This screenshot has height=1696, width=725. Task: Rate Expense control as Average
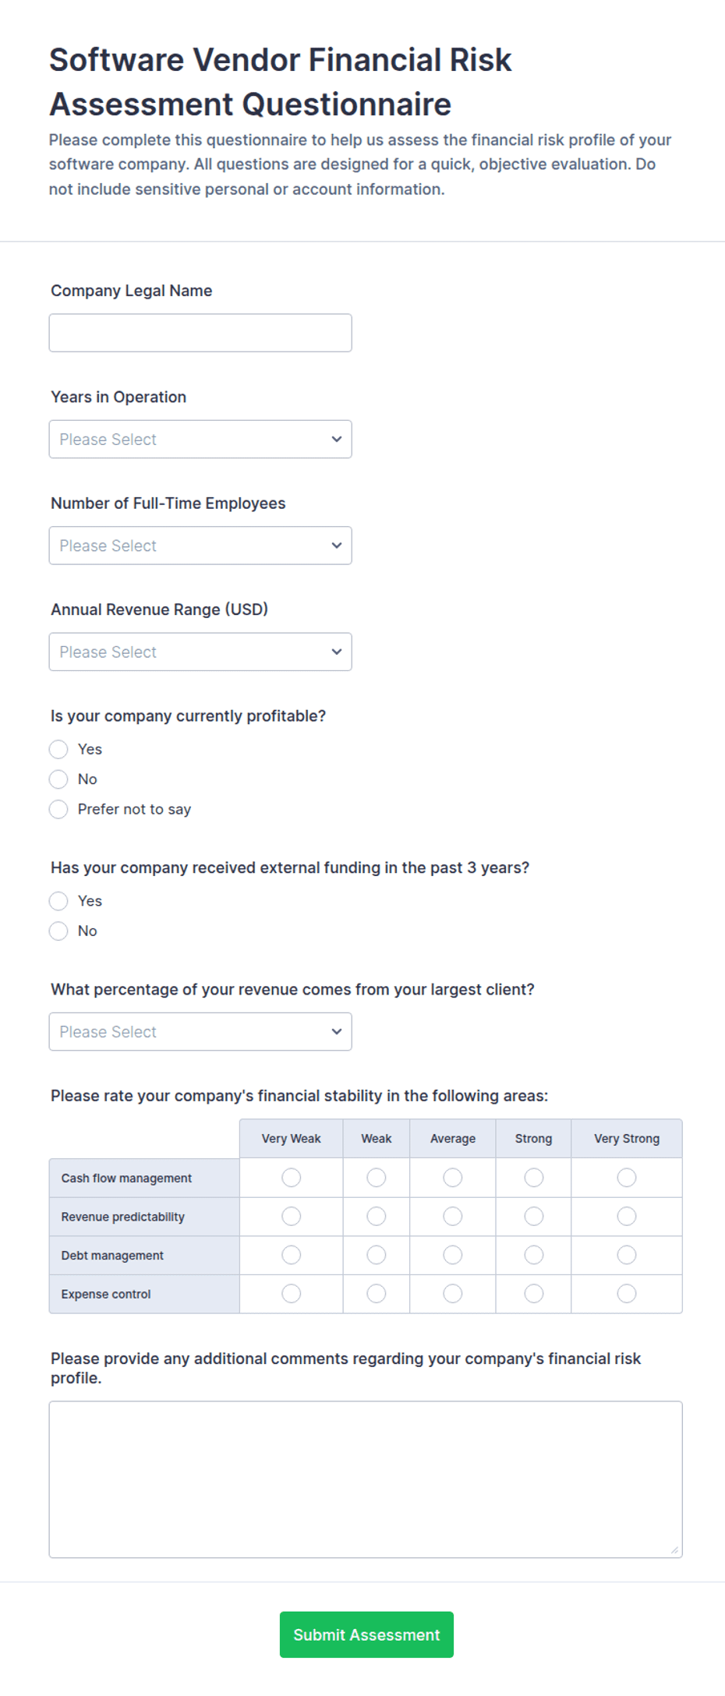(x=453, y=1294)
